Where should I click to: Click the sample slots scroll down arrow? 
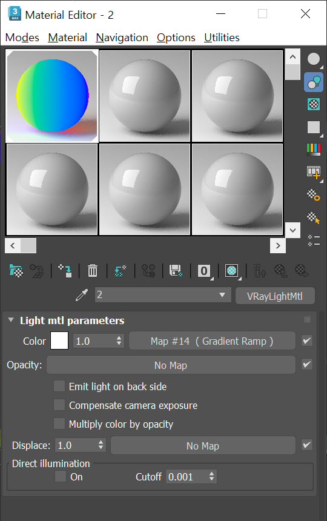pyautogui.click(x=293, y=230)
